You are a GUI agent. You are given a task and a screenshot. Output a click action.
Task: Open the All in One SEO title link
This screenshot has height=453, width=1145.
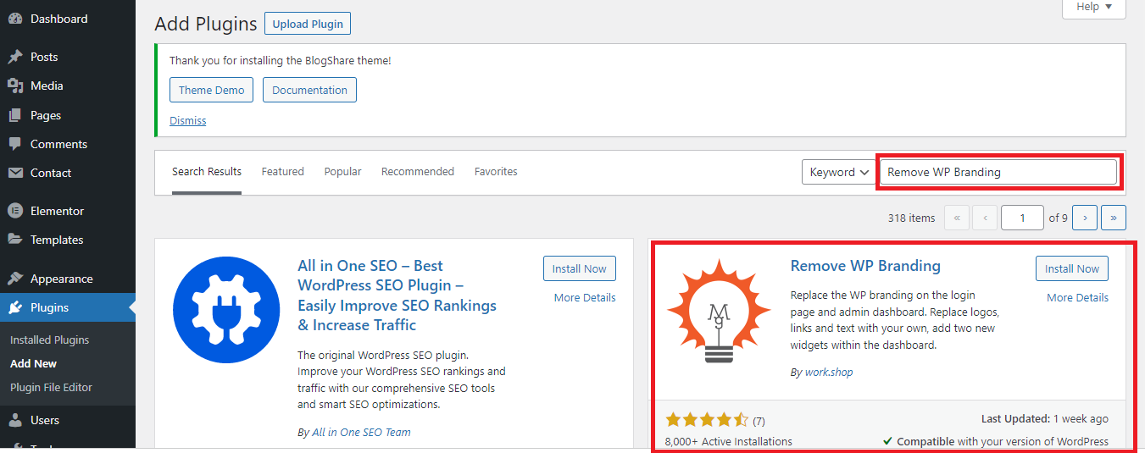[397, 296]
